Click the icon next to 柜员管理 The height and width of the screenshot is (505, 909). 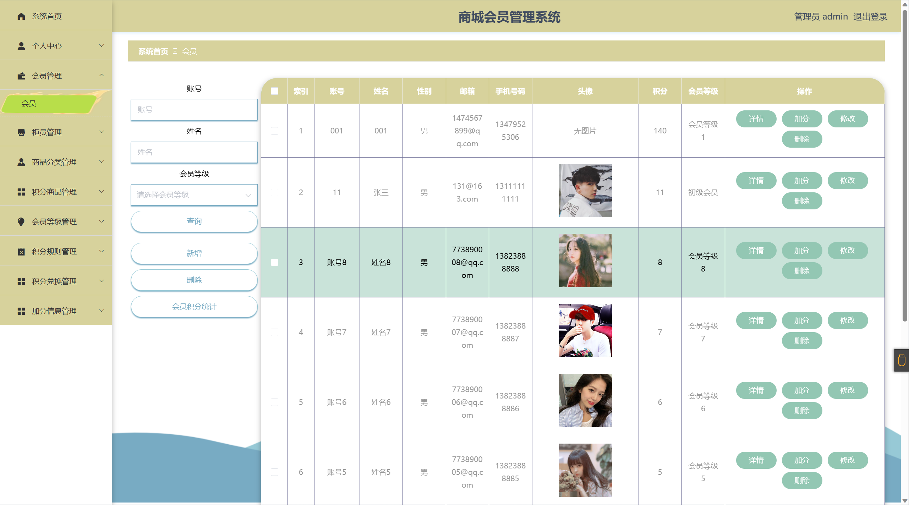(x=21, y=132)
